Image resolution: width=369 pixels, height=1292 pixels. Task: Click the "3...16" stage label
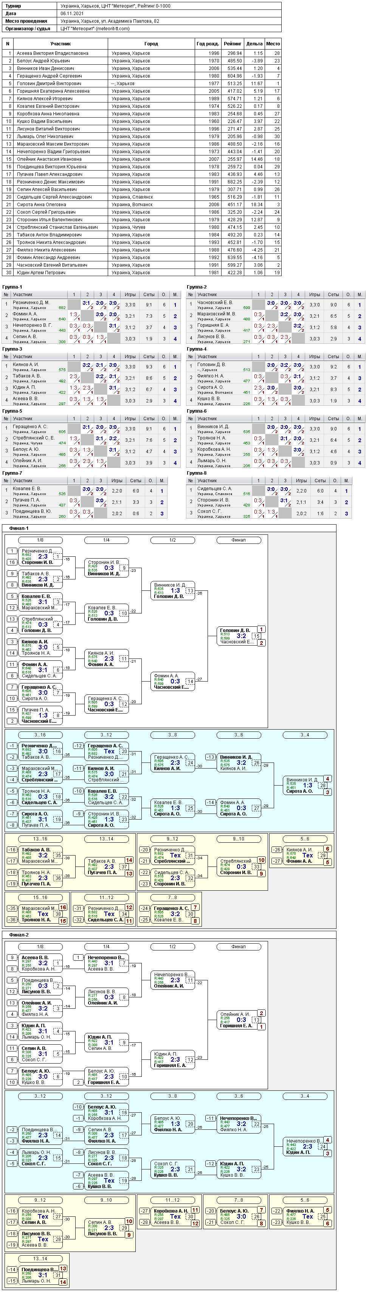point(40,735)
